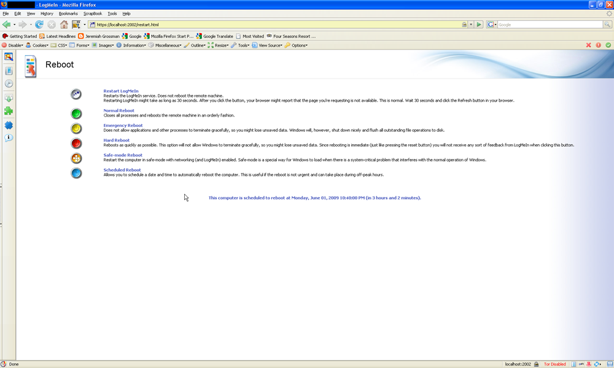Go back with the green arrow
This screenshot has height=368, width=614.
[7, 25]
